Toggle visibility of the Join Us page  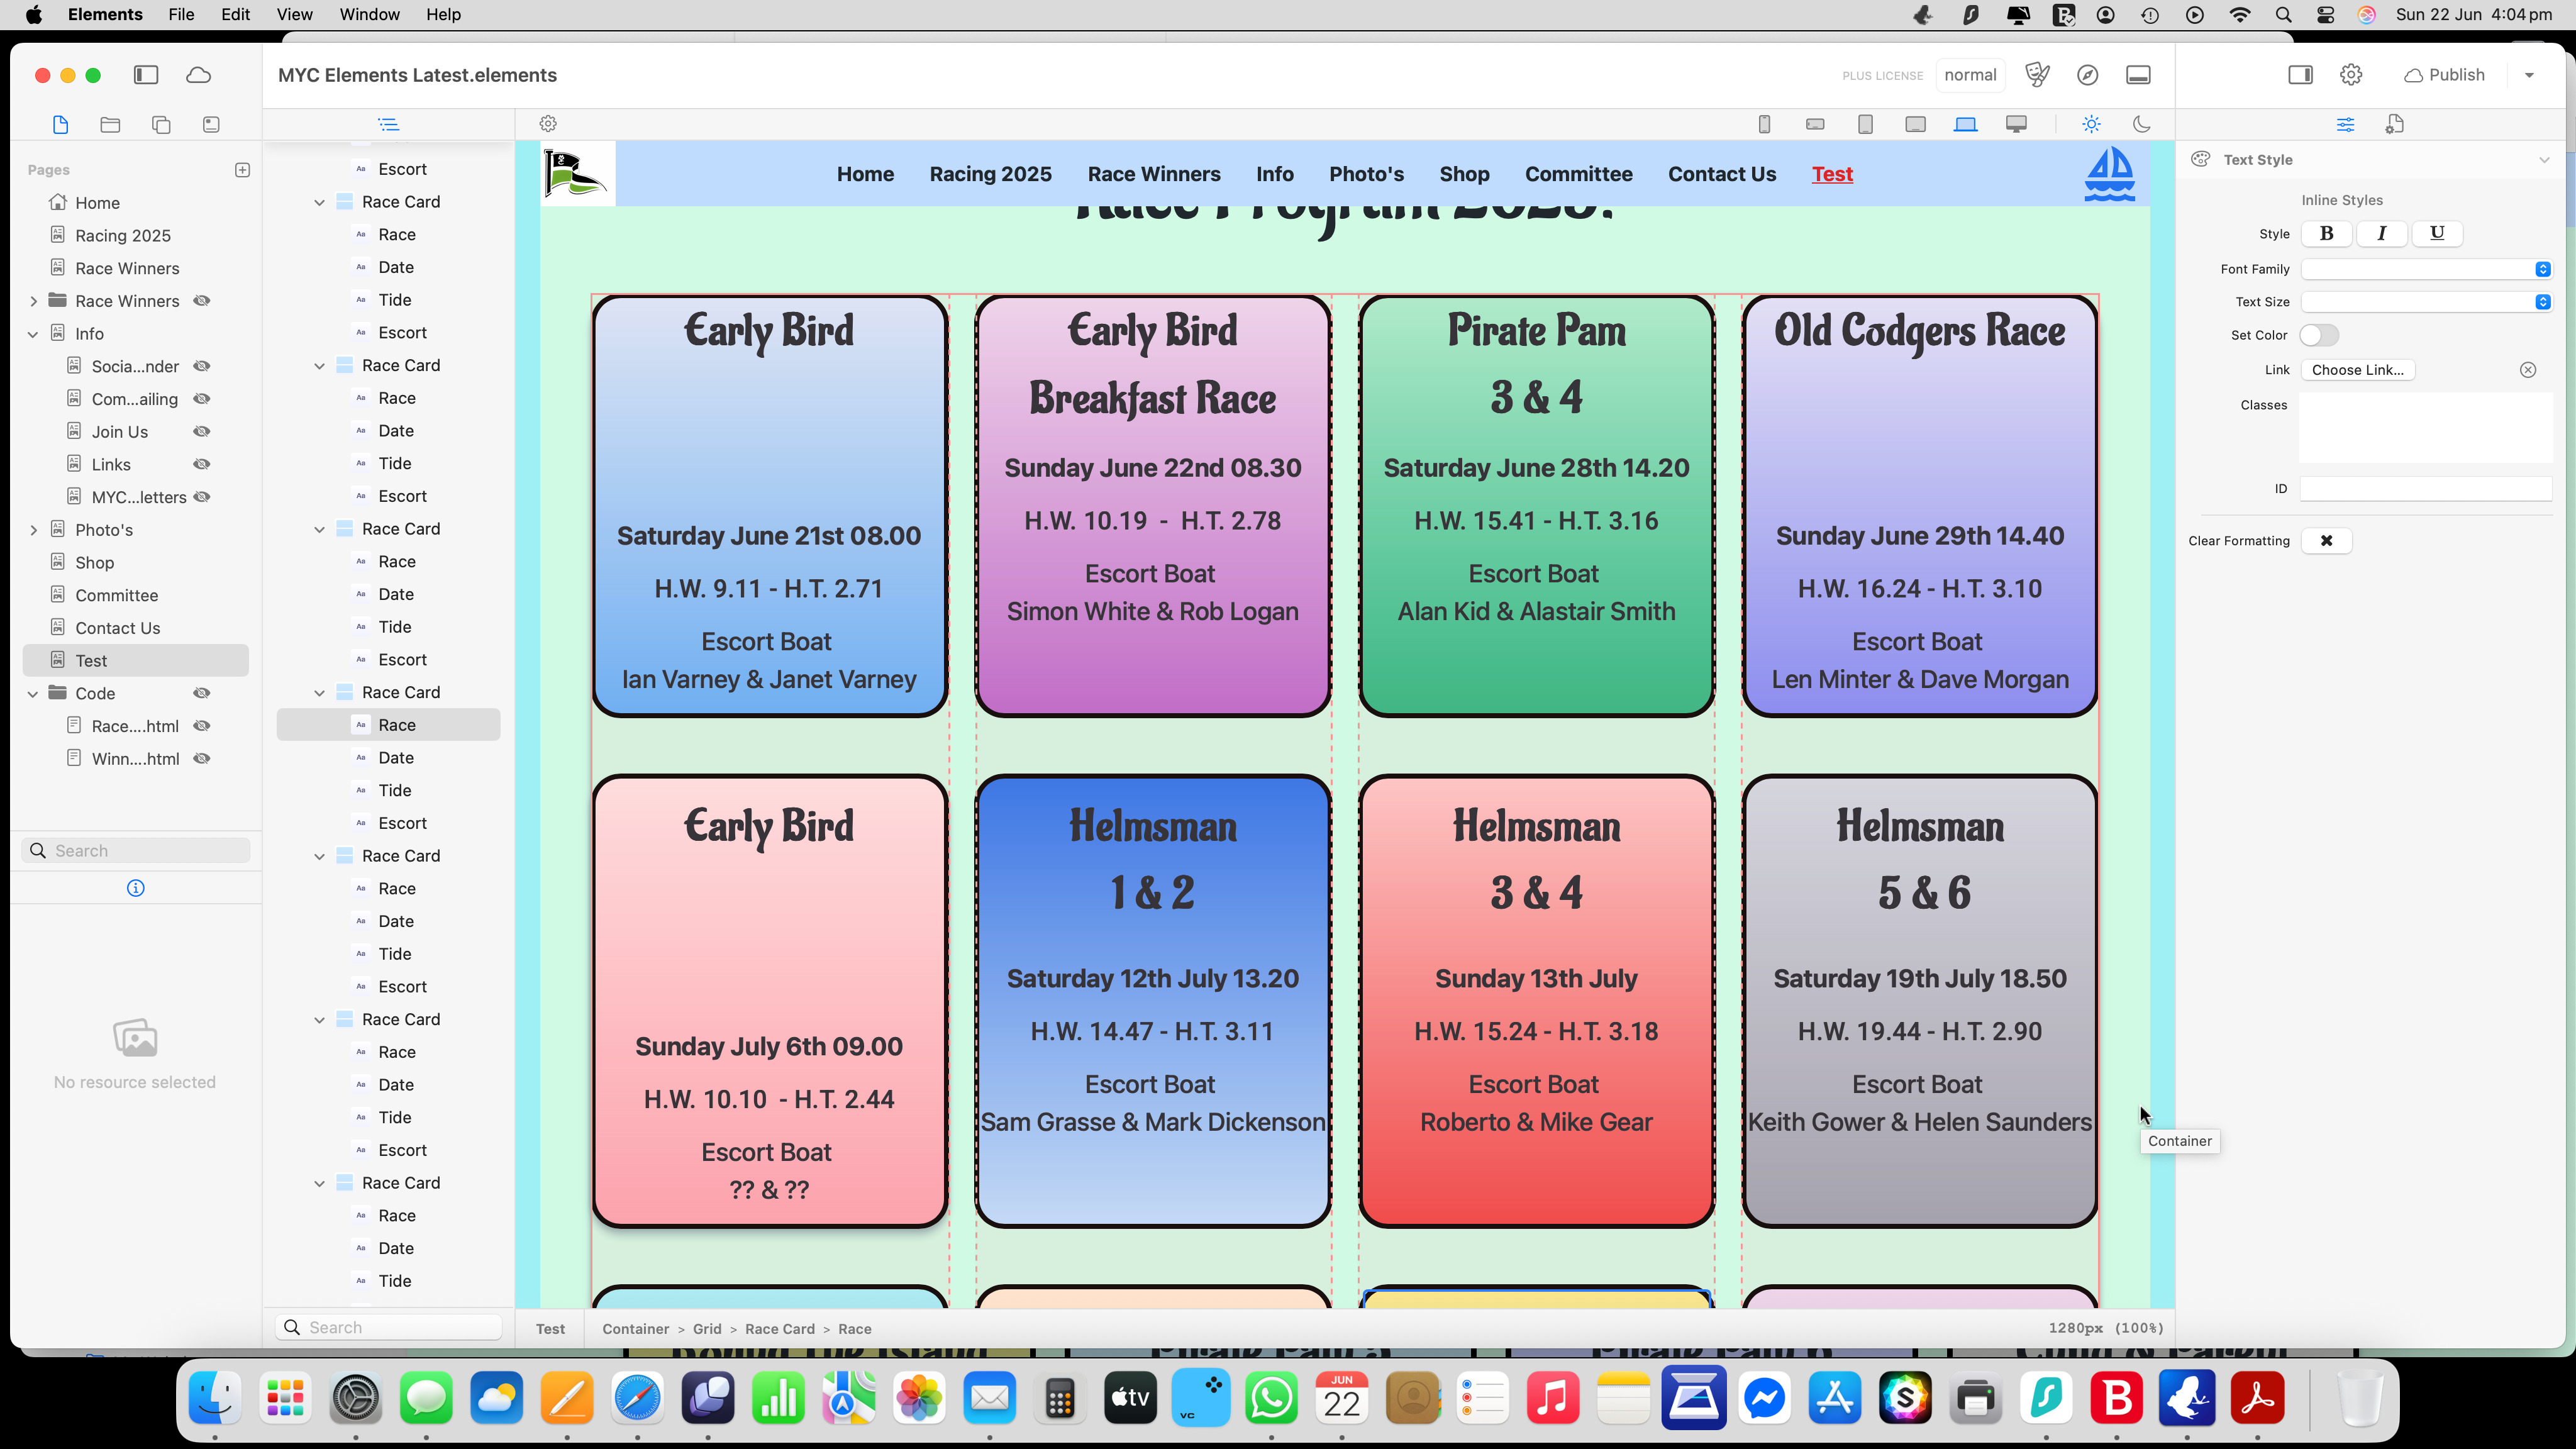pos(202,432)
